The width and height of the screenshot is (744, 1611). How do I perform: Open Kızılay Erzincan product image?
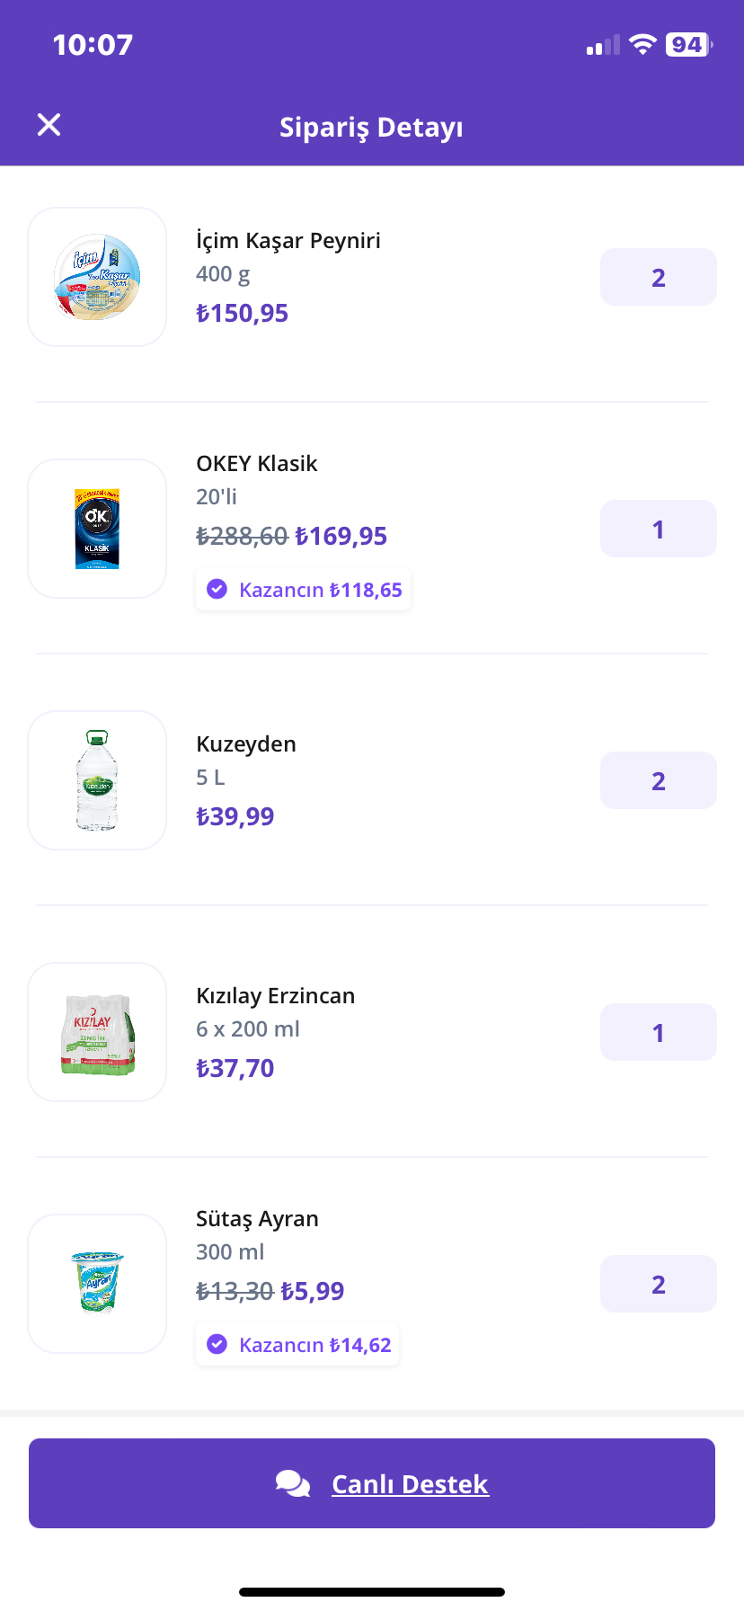97,1032
